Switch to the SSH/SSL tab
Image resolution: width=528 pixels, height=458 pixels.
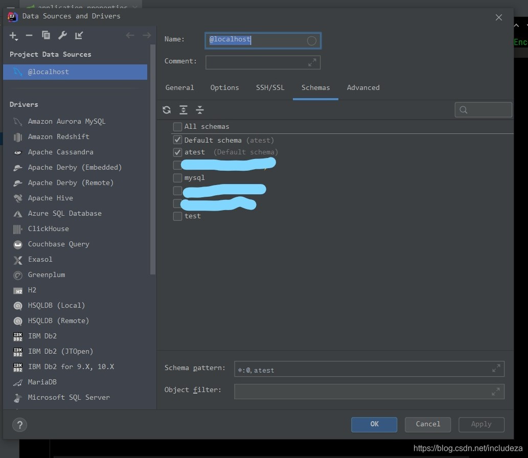point(270,87)
